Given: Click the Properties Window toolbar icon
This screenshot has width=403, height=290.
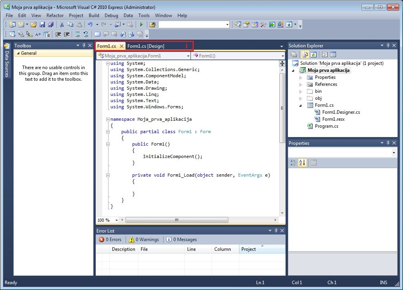Looking at the screenshot, I should click(x=246, y=24).
